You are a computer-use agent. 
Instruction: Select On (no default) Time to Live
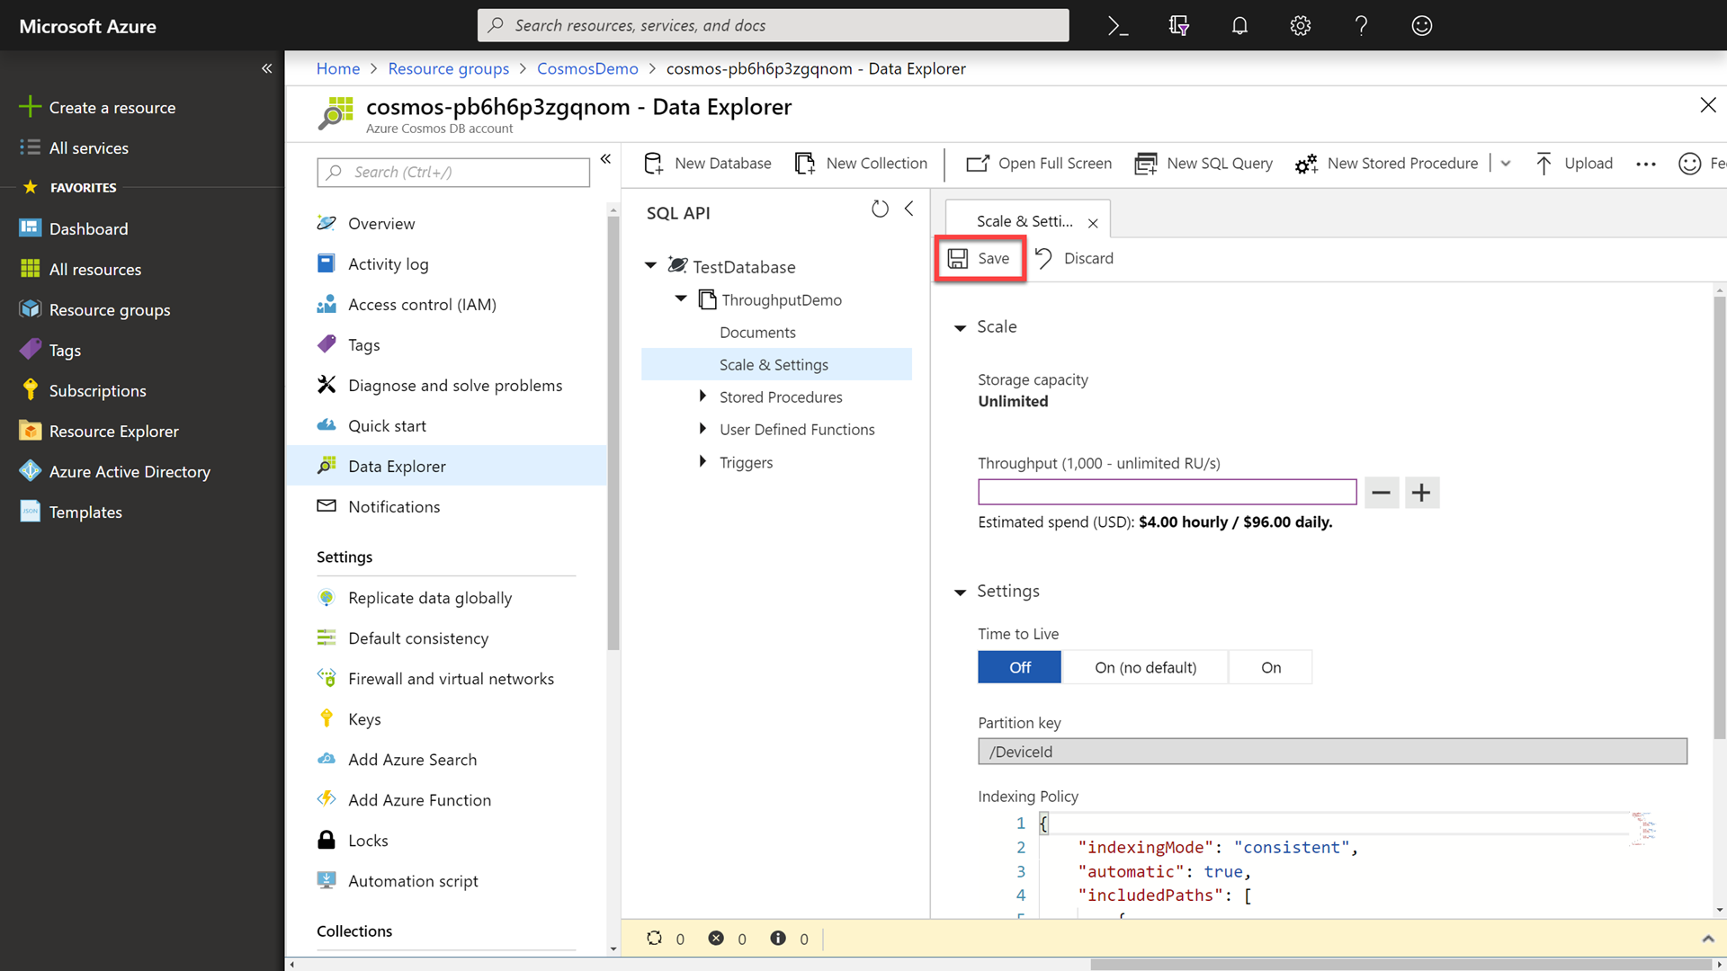point(1145,667)
